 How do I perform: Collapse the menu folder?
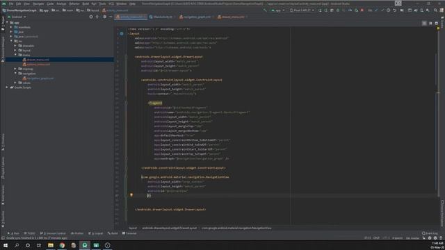point(15,55)
